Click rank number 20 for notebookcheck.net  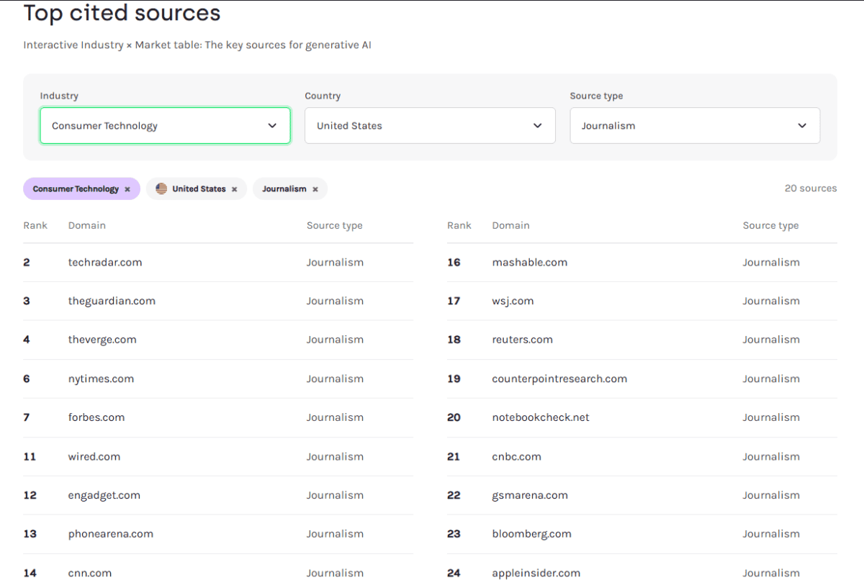(x=454, y=417)
